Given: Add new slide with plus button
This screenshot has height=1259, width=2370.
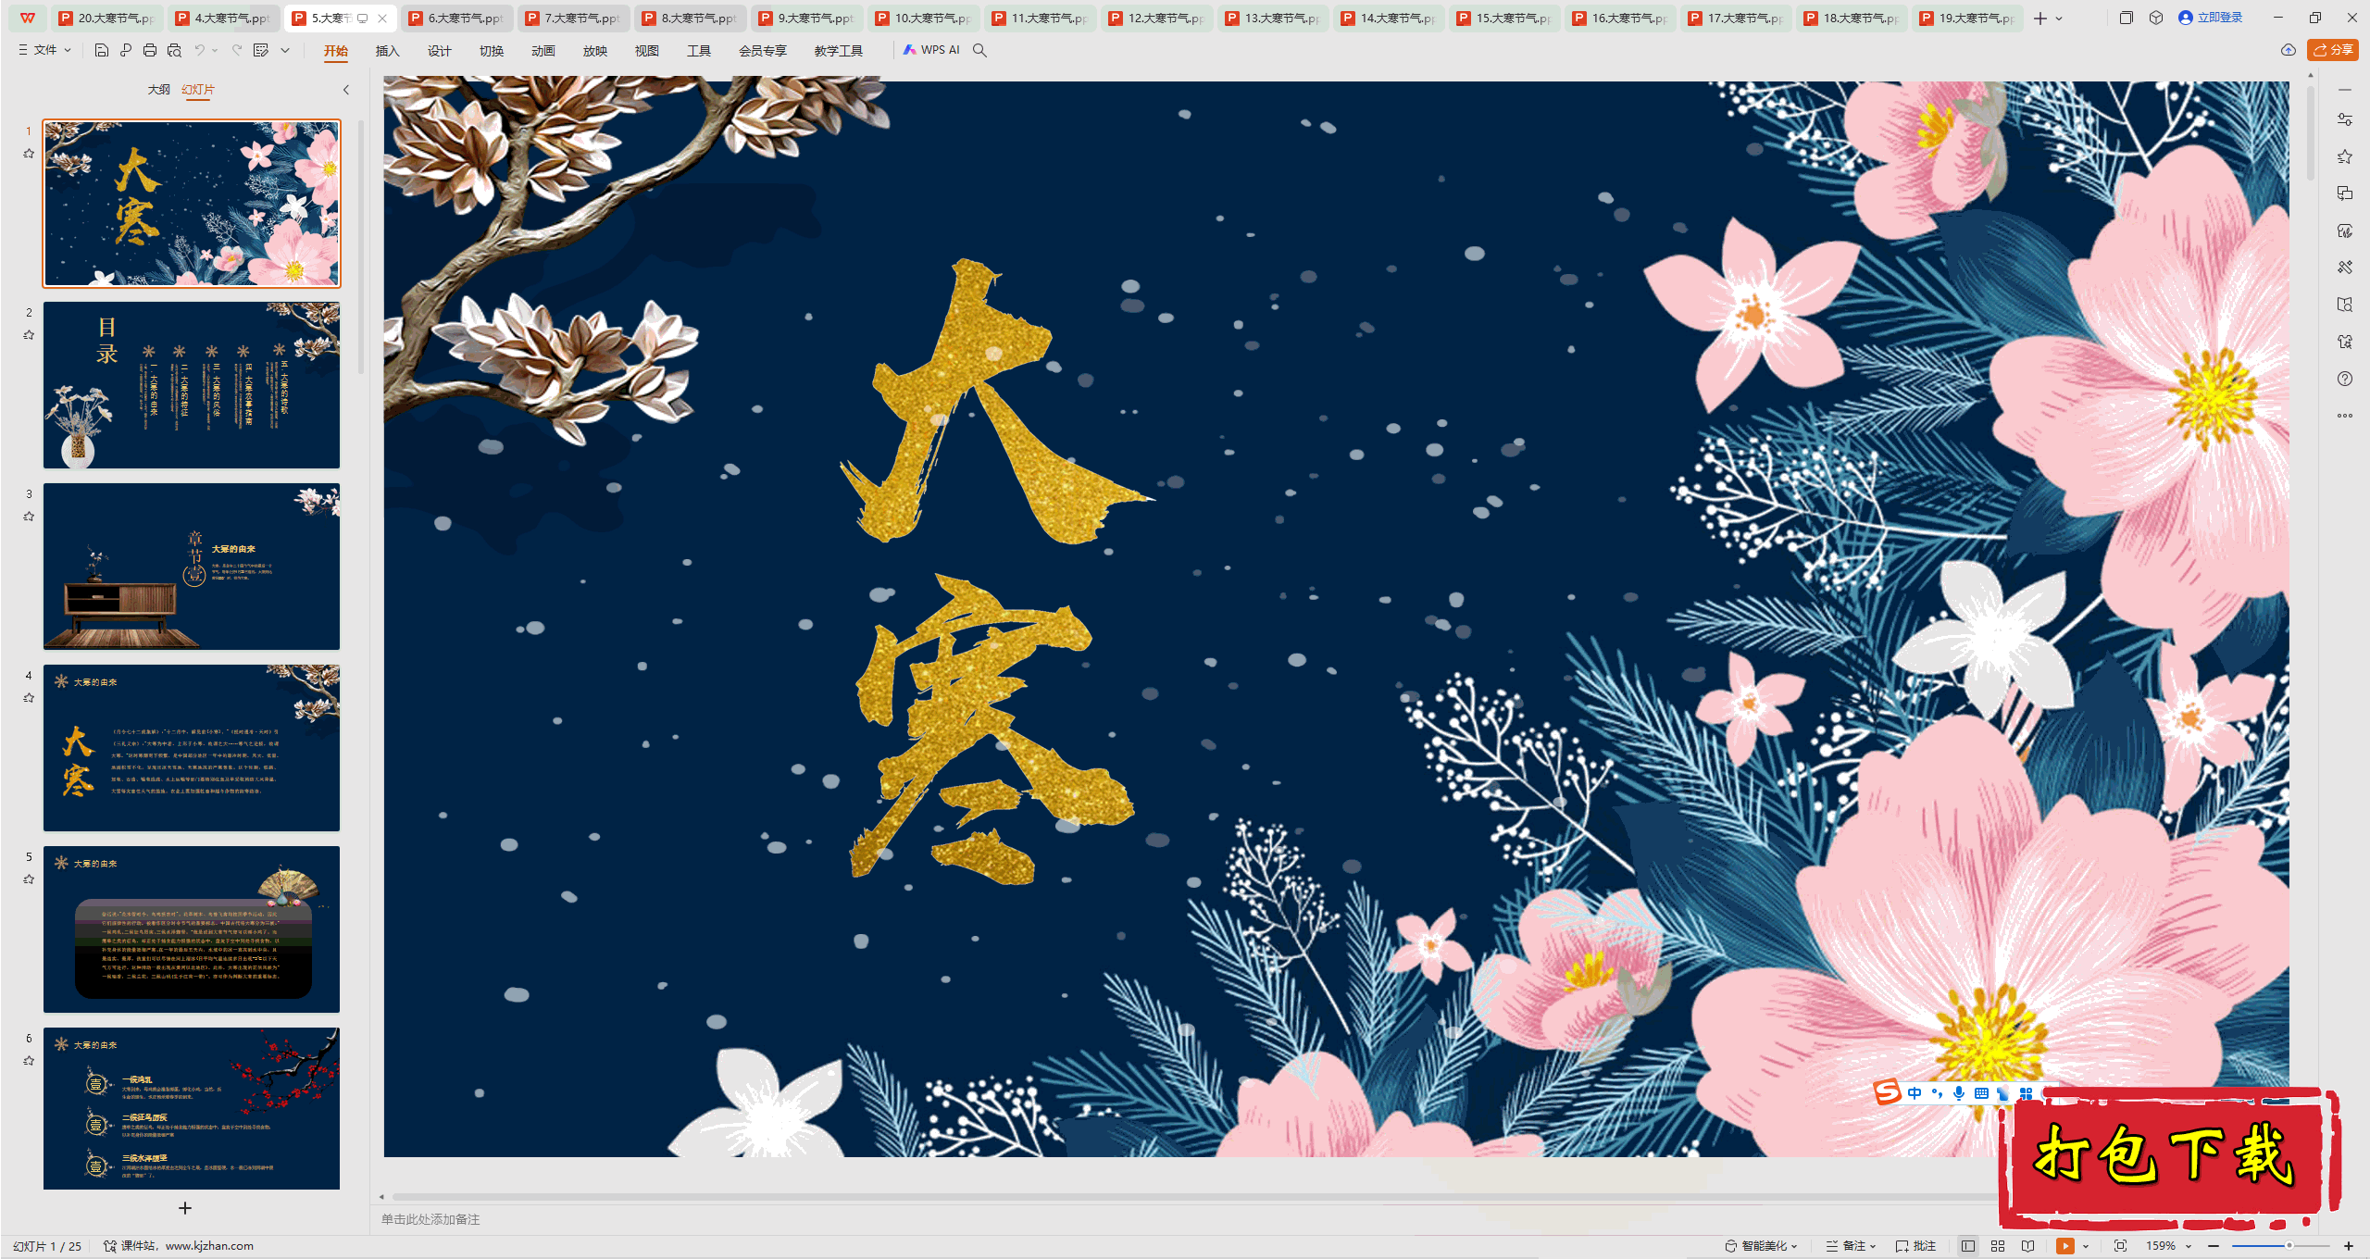Looking at the screenshot, I should pos(185,1208).
